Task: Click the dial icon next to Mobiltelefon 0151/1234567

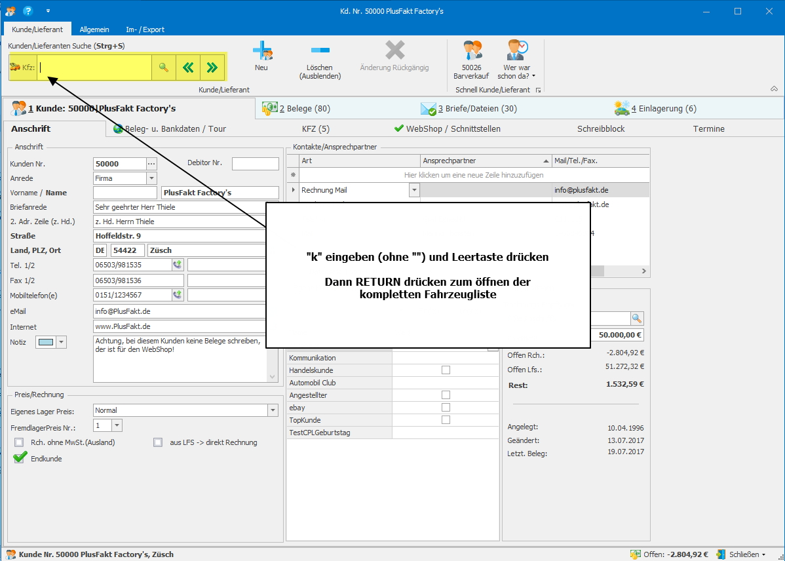Action: 178,294
